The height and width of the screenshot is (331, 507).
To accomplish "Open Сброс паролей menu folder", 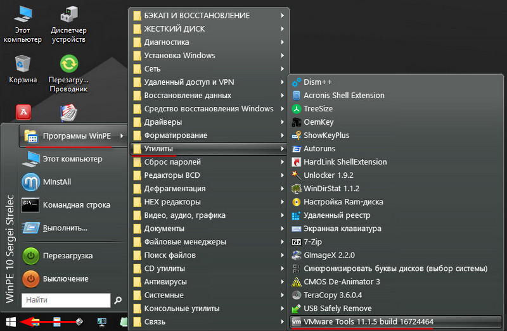I will (209, 162).
